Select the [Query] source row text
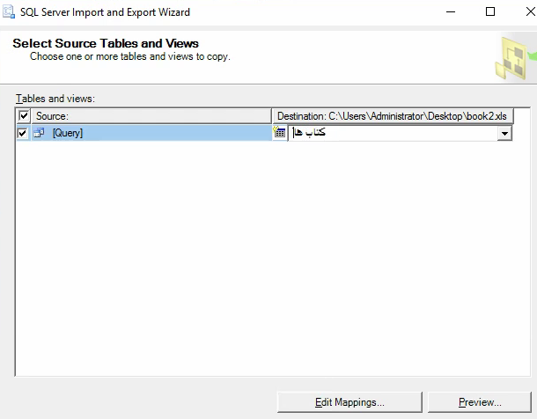The image size is (537, 419). [x=68, y=133]
